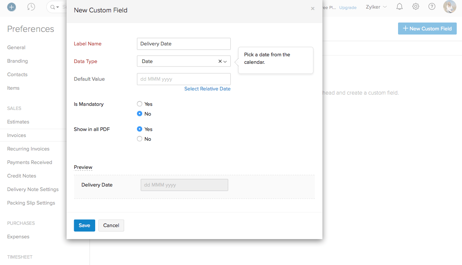
Task: Open the settings gear icon
Action: tap(416, 7)
